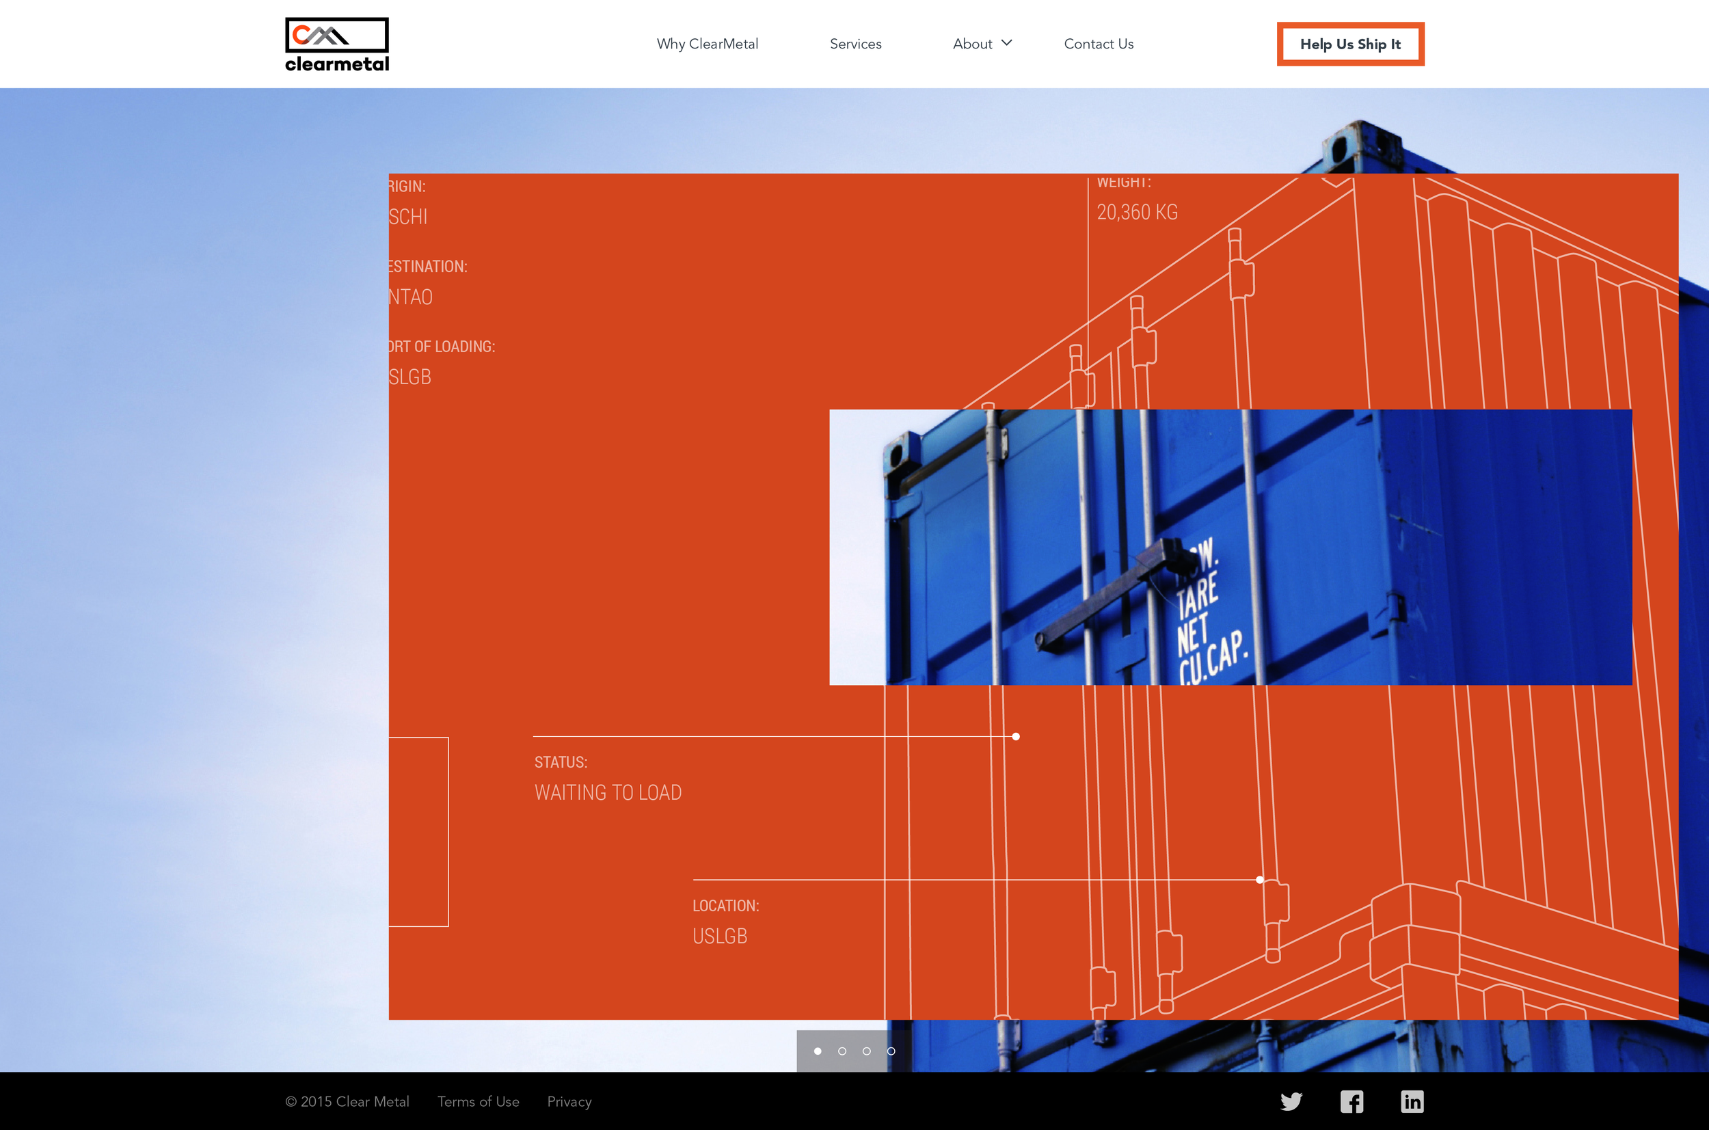The width and height of the screenshot is (1709, 1130).
Task: Select the second slideshow dot
Action: [842, 1051]
